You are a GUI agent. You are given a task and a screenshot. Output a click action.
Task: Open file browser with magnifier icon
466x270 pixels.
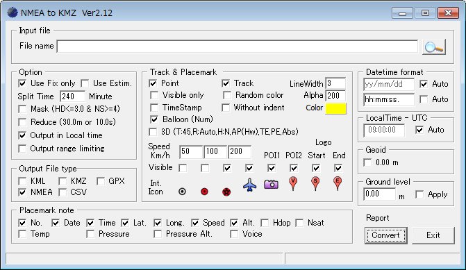434,47
